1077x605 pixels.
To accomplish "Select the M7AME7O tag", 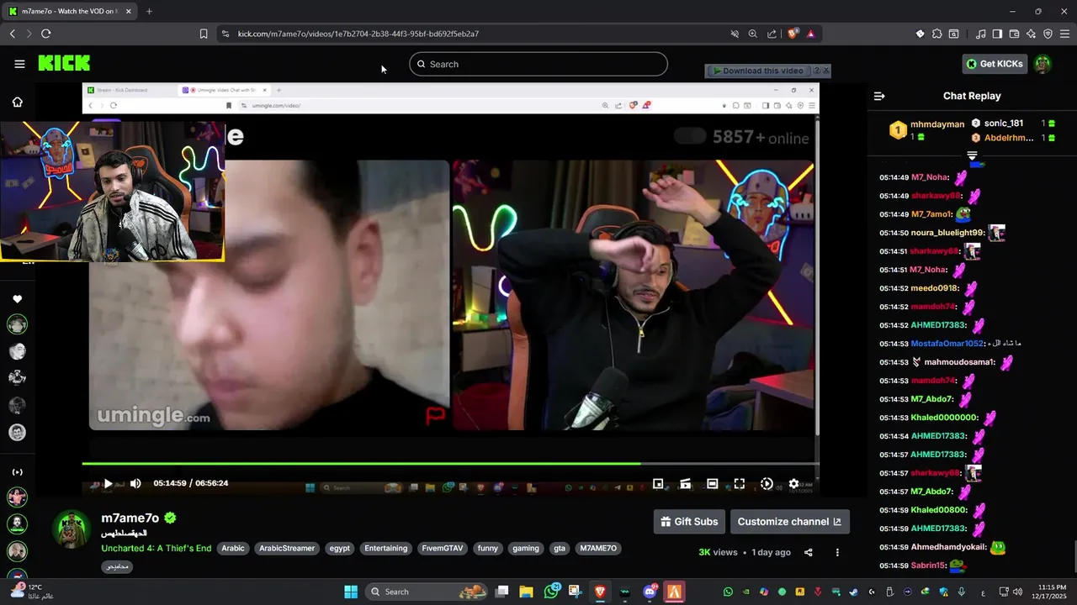I will (x=598, y=549).
